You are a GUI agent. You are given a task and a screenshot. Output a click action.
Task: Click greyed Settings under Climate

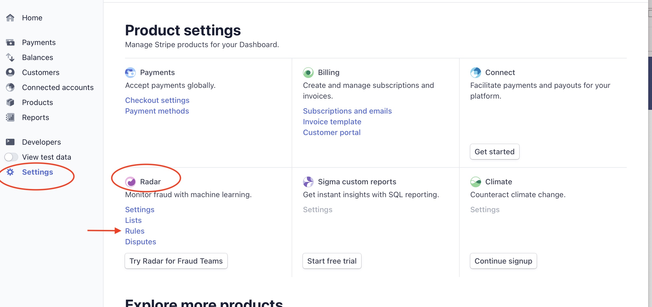click(485, 209)
